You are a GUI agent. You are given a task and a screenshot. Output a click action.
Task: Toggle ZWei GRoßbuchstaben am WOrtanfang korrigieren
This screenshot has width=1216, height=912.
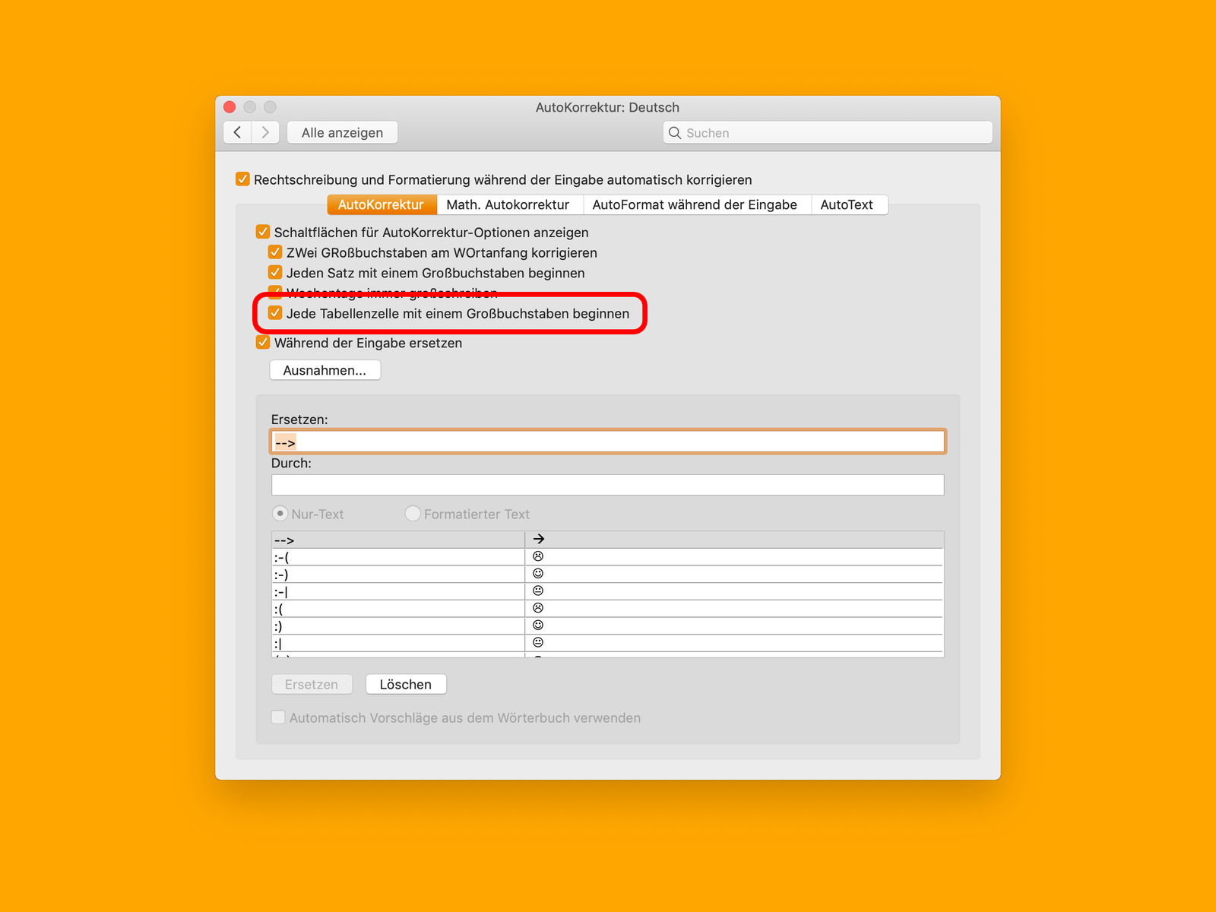(275, 252)
